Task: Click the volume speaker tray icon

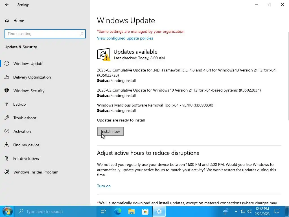Action: 249,211
